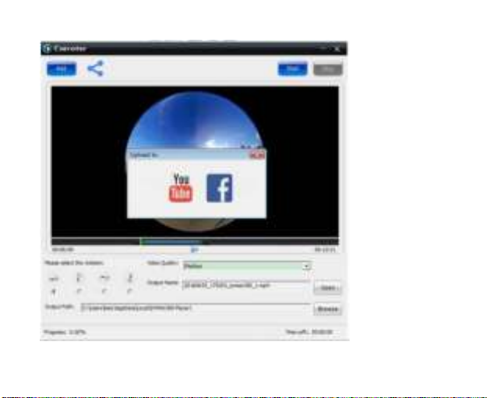This screenshot has height=398, width=487.
Task: Choose Facebook in the Upload to dialog
Action: (x=219, y=188)
